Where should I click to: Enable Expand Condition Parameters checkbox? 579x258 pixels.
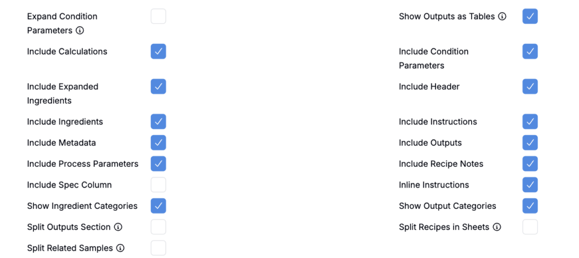pos(158,16)
